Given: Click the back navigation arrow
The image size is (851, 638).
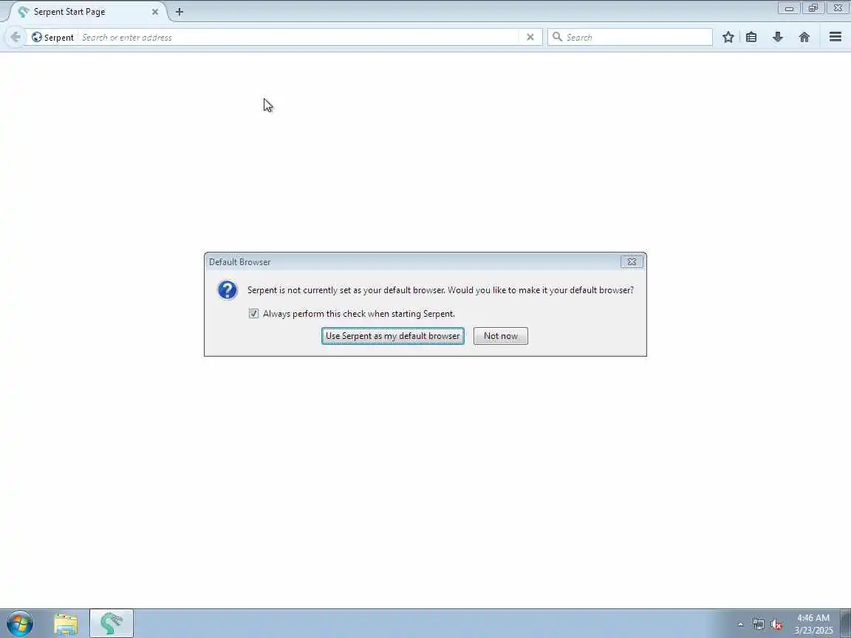Looking at the screenshot, I should (x=16, y=37).
